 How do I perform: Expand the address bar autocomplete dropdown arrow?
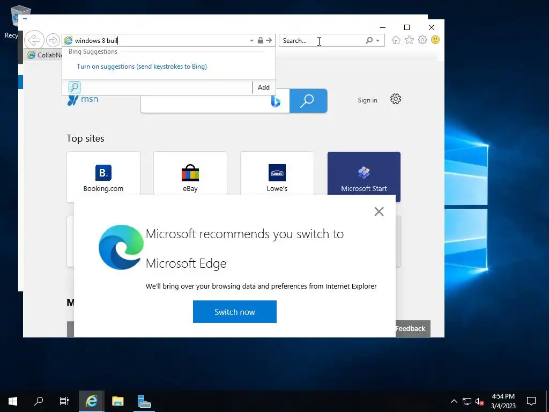point(251,41)
